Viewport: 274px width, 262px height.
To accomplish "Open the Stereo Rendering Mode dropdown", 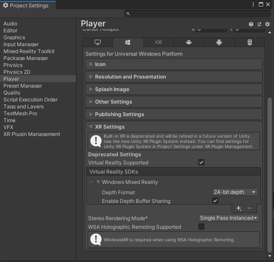I will (x=229, y=218).
